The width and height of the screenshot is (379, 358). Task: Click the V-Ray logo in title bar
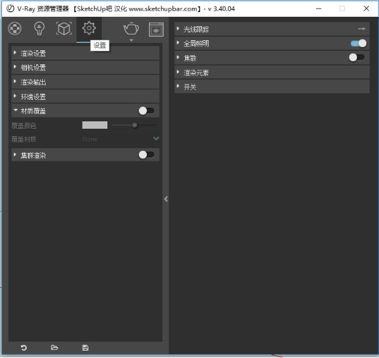tap(10, 9)
